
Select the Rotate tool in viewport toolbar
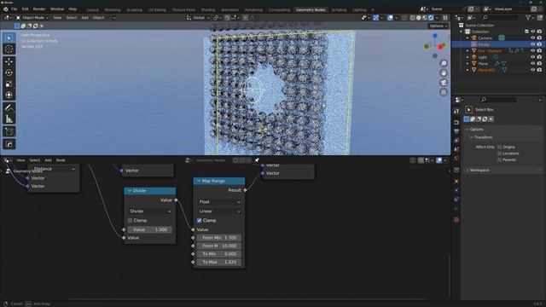(9, 72)
